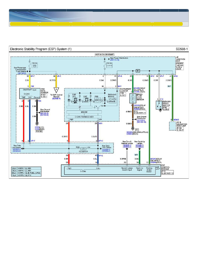Click the brake fluid level sensor symbol

[x=133, y=98]
